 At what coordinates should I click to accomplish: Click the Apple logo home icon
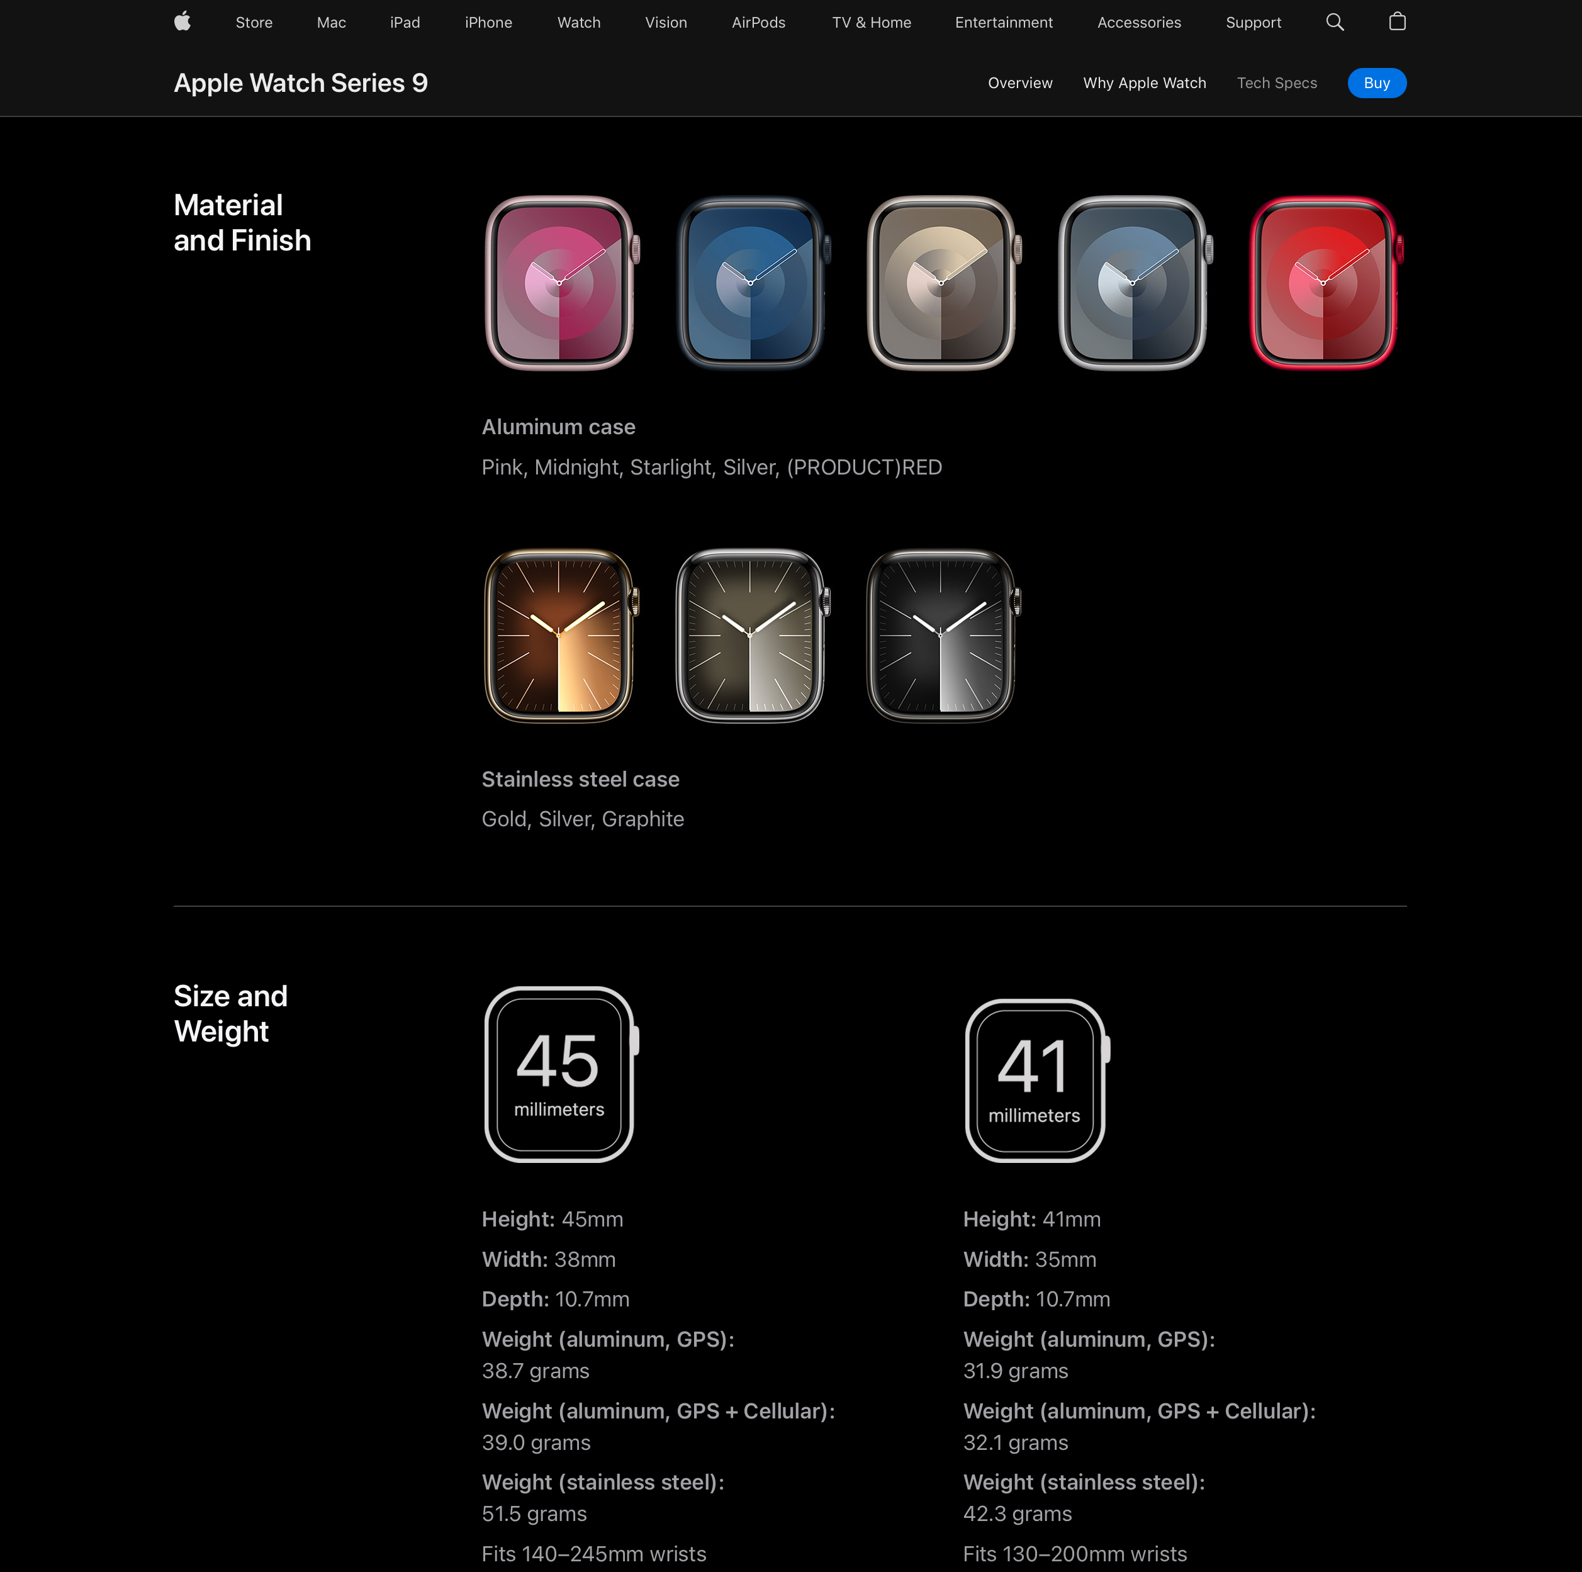[x=182, y=22]
